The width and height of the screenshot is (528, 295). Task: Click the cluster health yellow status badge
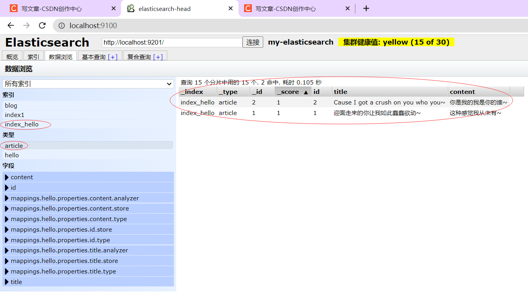tap(396, 42)
